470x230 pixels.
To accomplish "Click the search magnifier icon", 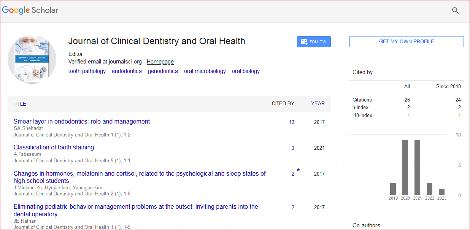I will pos(455,11).
